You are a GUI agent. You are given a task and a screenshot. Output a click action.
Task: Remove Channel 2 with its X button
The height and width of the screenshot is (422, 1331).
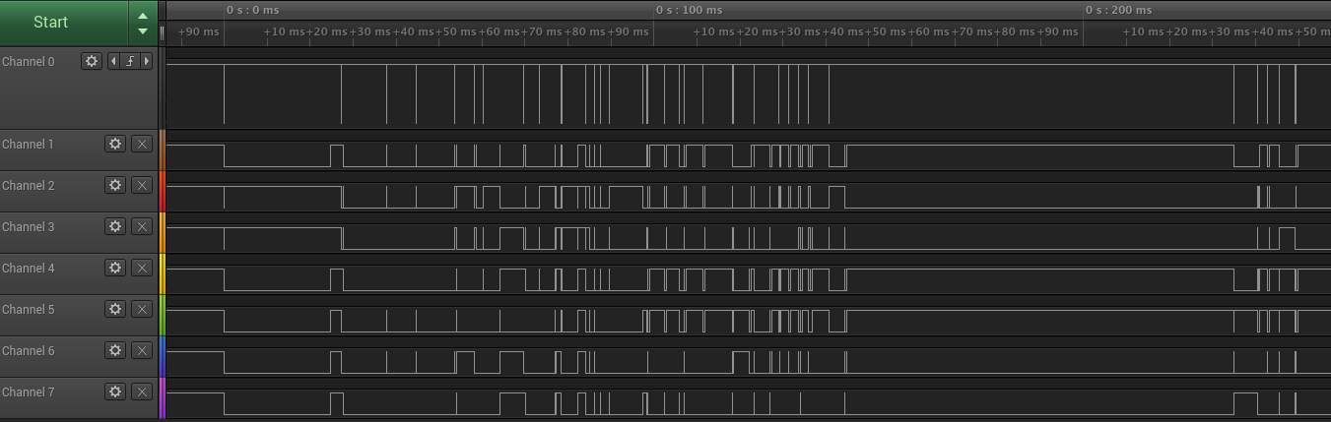tap(142, 185)
